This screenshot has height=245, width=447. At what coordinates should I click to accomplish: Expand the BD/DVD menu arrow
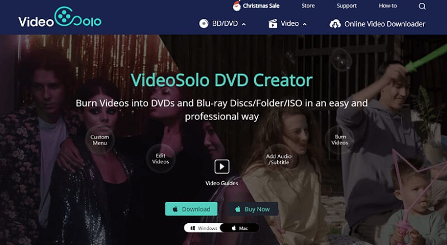coord(244,25)
